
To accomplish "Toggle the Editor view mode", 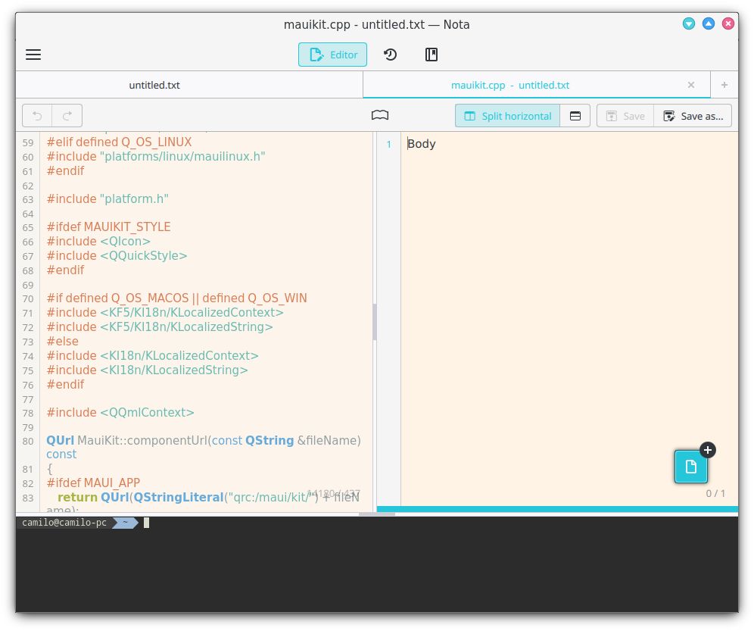I will tap(332, 55).
